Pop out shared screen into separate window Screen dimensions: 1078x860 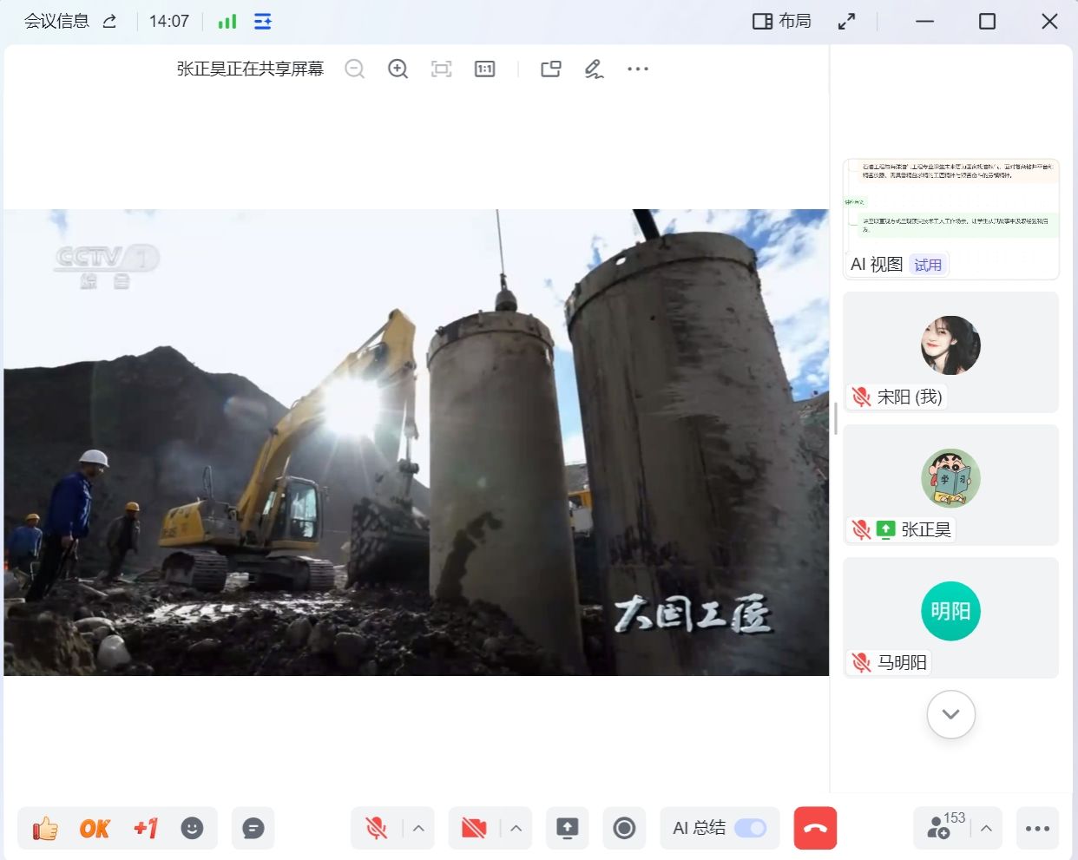(x=551, y=69)
